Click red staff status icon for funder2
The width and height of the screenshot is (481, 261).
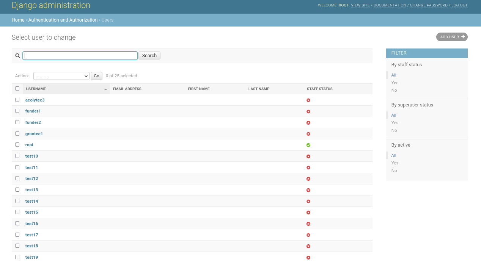(308, 123)
